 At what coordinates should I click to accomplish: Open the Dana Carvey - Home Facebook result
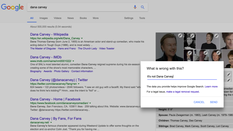click(x=55, y=99)
